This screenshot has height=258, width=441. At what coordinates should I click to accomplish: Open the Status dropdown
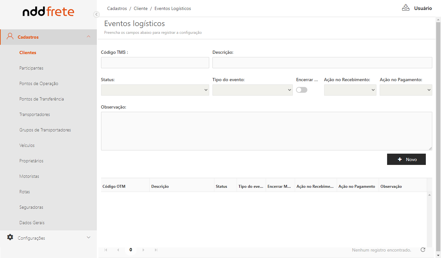[155, 90]
